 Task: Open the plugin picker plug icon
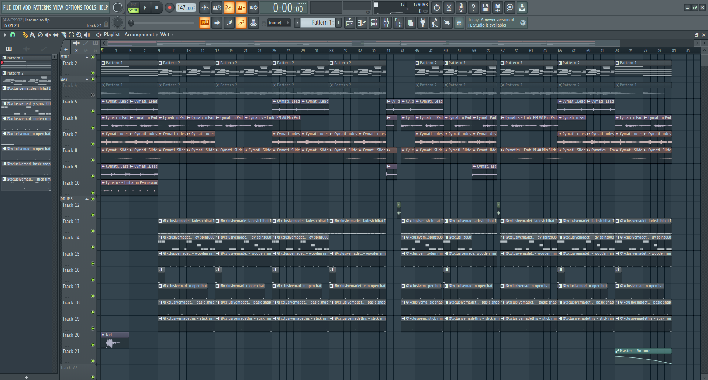coord(423,23)
